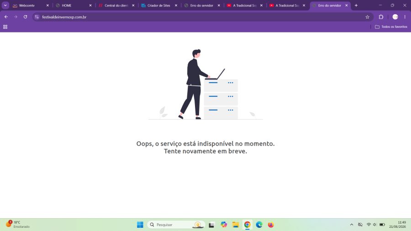Open the apps grid in the bookmarks bar

tap(5, 27)
